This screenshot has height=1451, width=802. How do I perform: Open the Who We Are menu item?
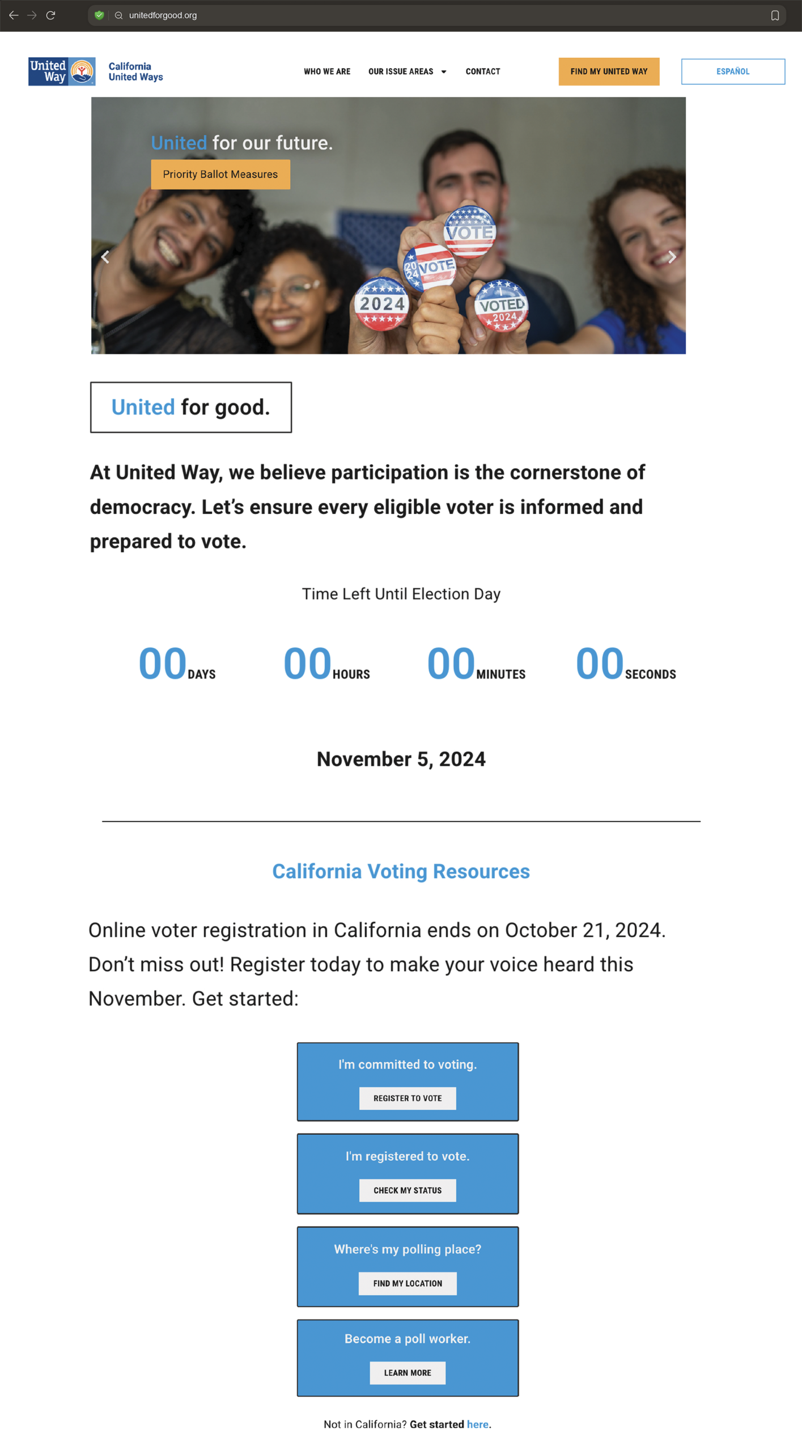pos(327,71)
